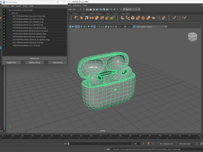Toggle view color management in viewport toolbar
203x152 pixels.
pos(134,27)
